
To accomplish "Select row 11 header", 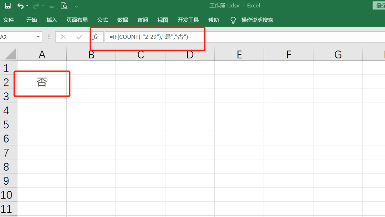I will [x=8, y=209].
